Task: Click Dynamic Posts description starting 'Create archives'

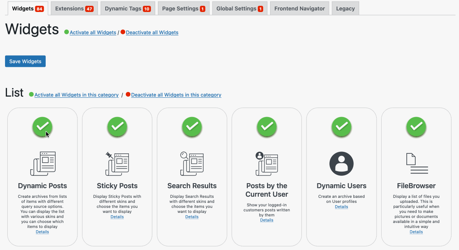Action: tap(43, 211)
